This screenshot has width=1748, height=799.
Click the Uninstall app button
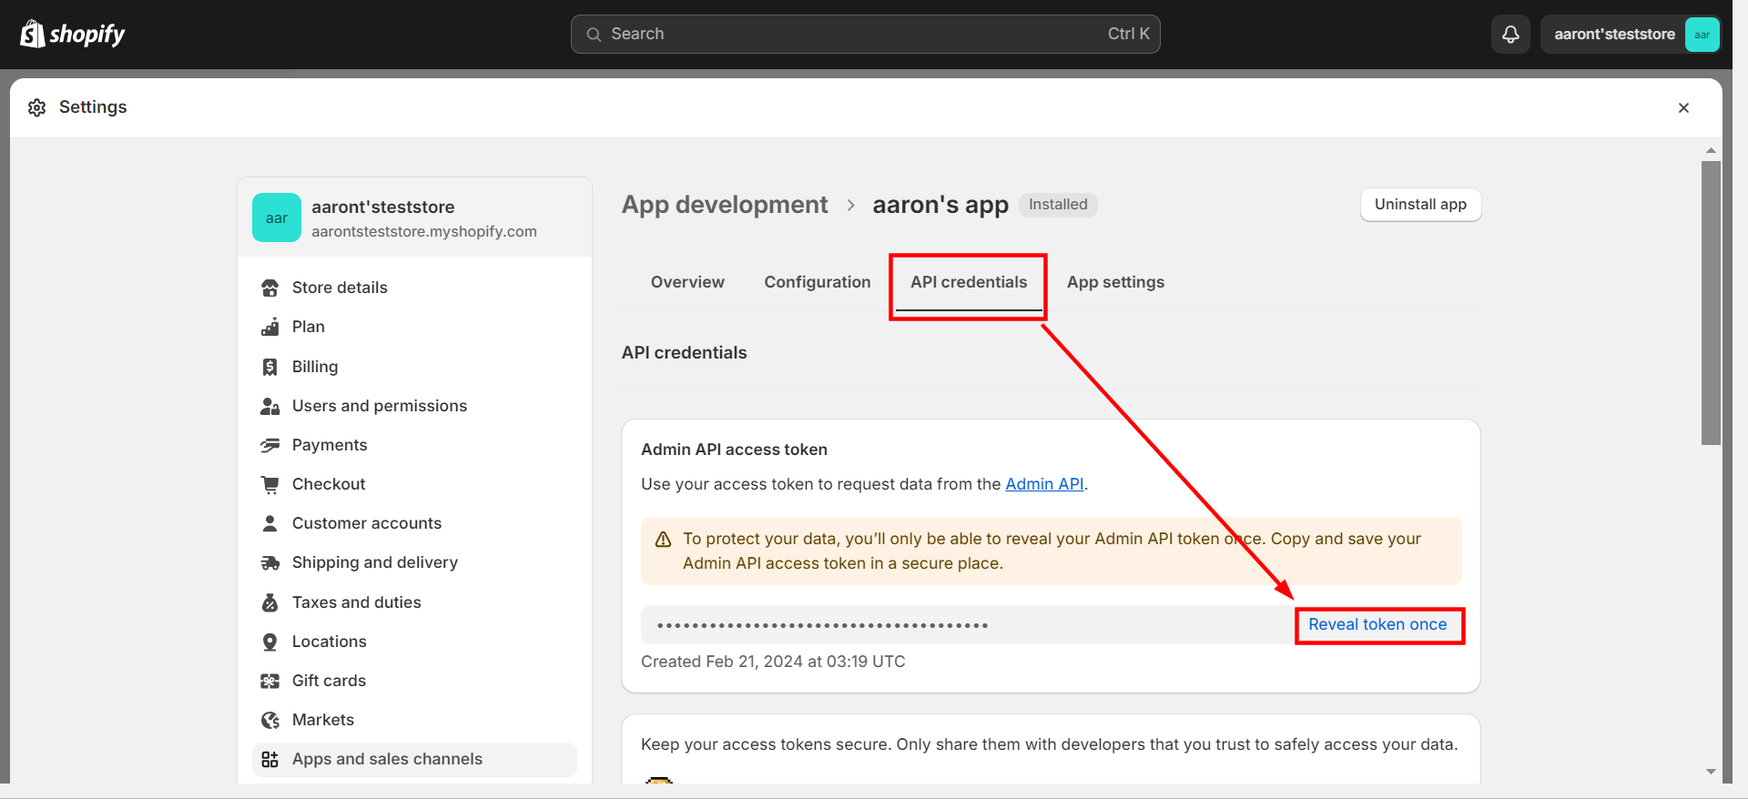(x=1420, y=205)
